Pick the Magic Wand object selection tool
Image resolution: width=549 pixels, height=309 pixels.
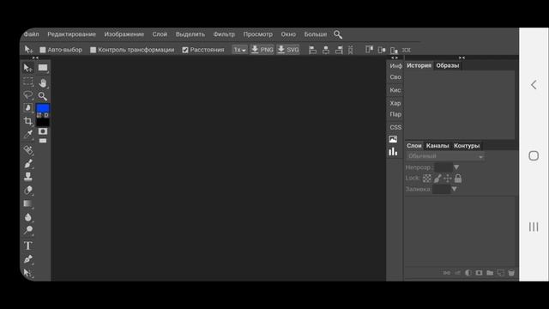point(28,108)
